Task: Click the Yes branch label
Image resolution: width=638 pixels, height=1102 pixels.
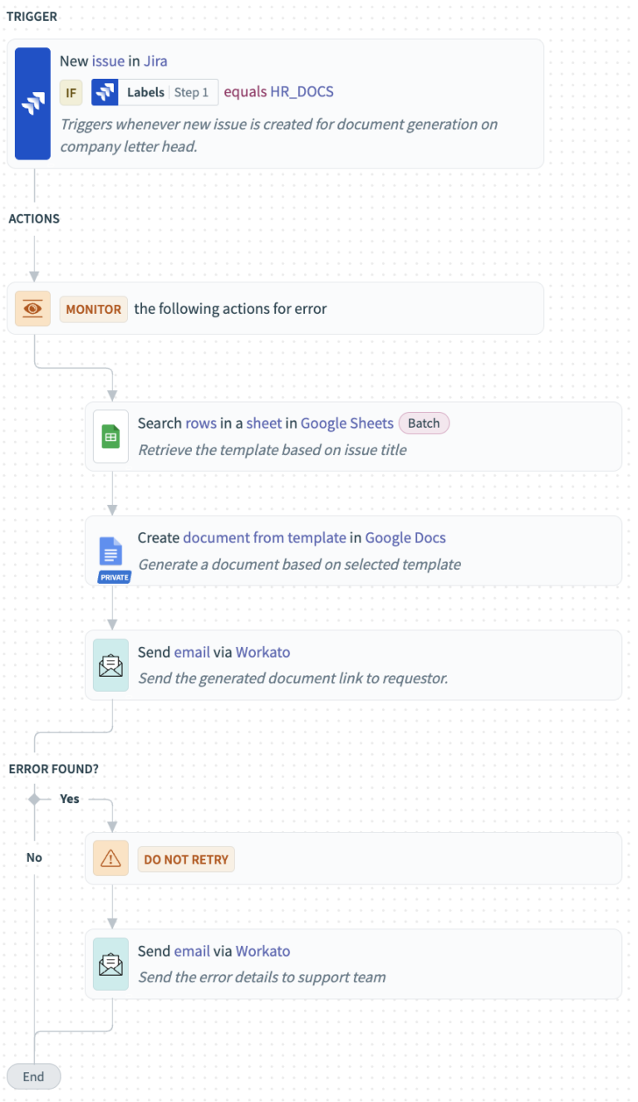Action: coord(70,798)
